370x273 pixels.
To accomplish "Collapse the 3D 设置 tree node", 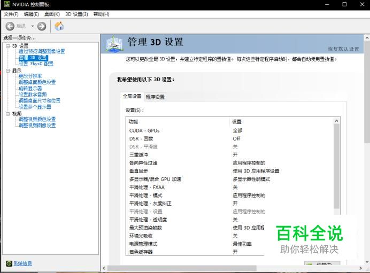I will pos(8,46).
